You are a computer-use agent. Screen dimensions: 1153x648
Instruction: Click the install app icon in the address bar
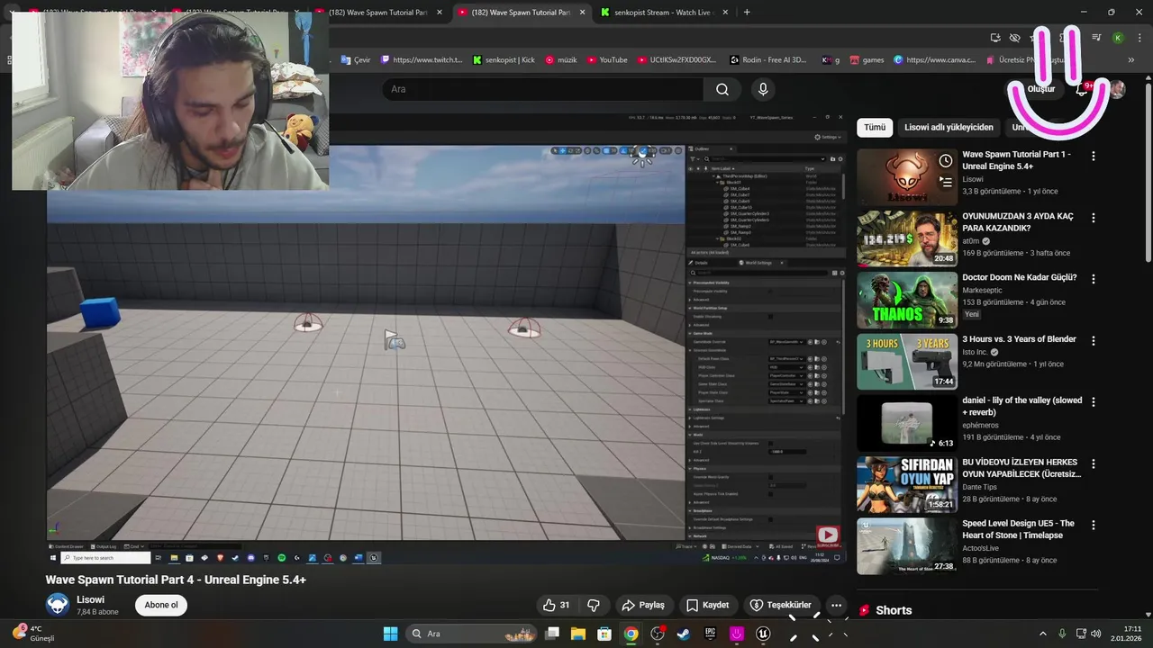[x=995, y=38]
